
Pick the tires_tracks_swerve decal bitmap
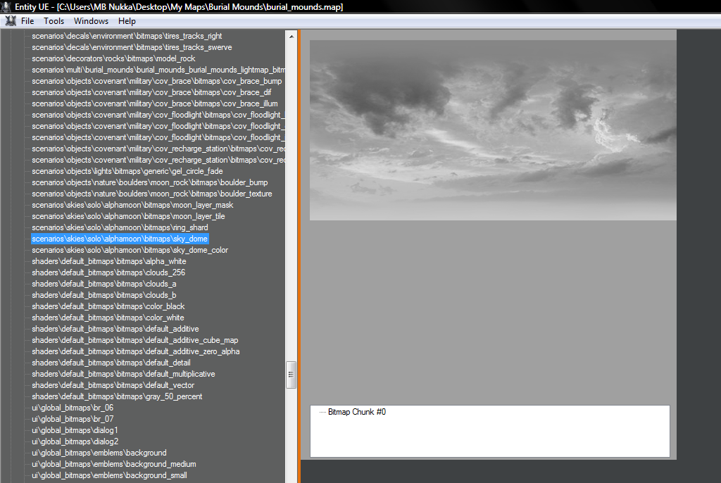132,47
